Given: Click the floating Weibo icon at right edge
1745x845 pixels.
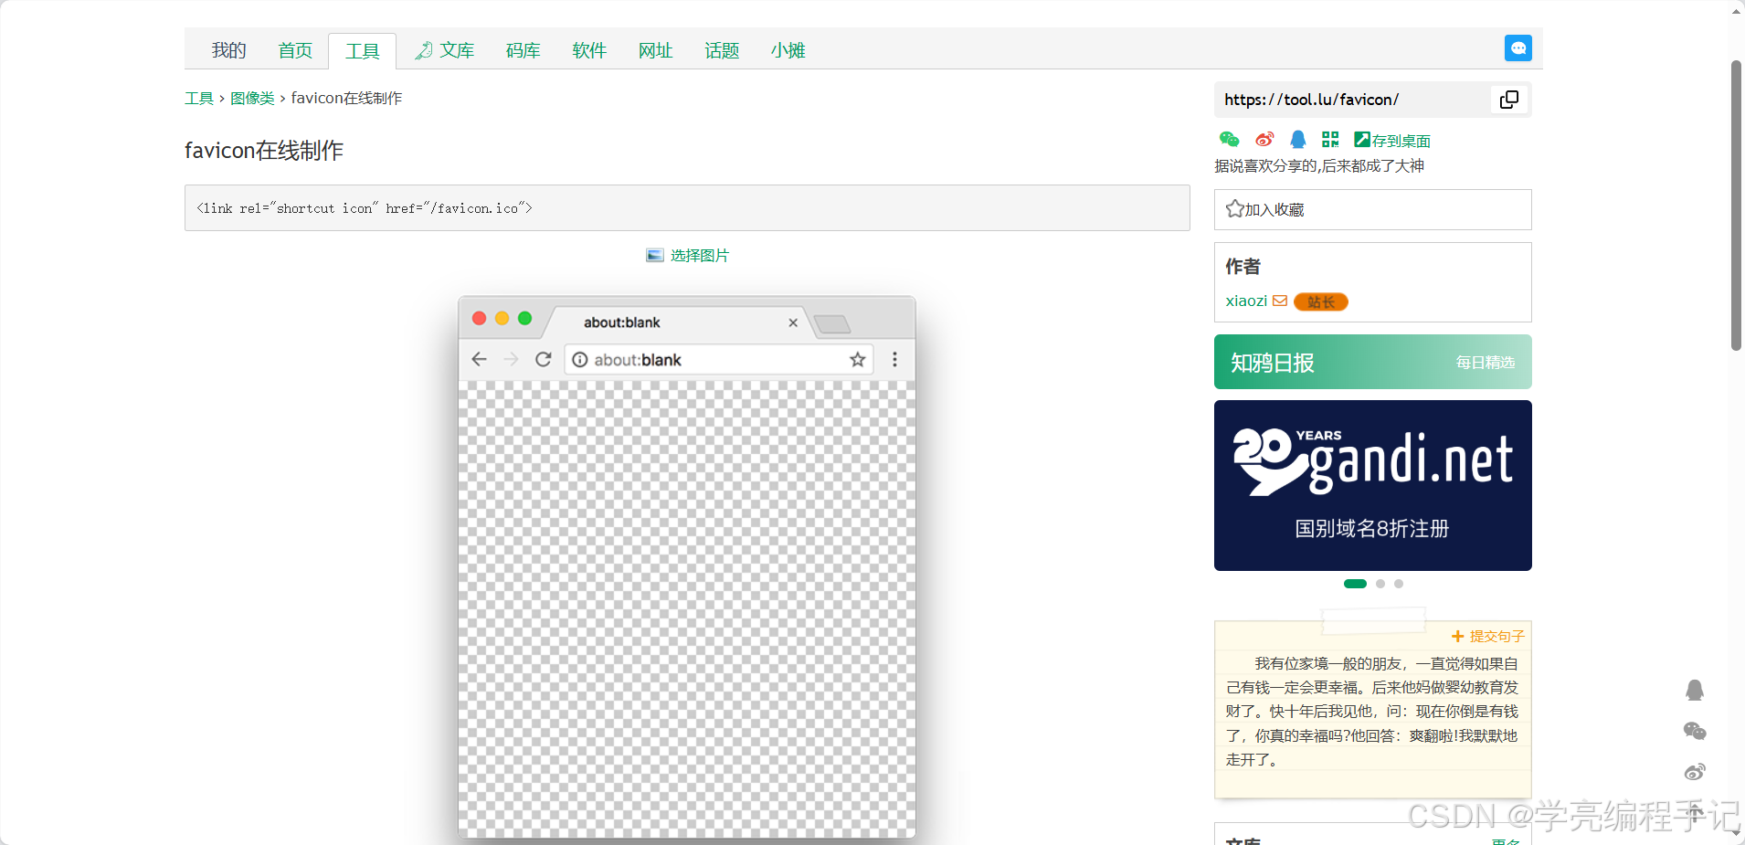Looking at the screenshot, I should click(x=1695, y=772).
